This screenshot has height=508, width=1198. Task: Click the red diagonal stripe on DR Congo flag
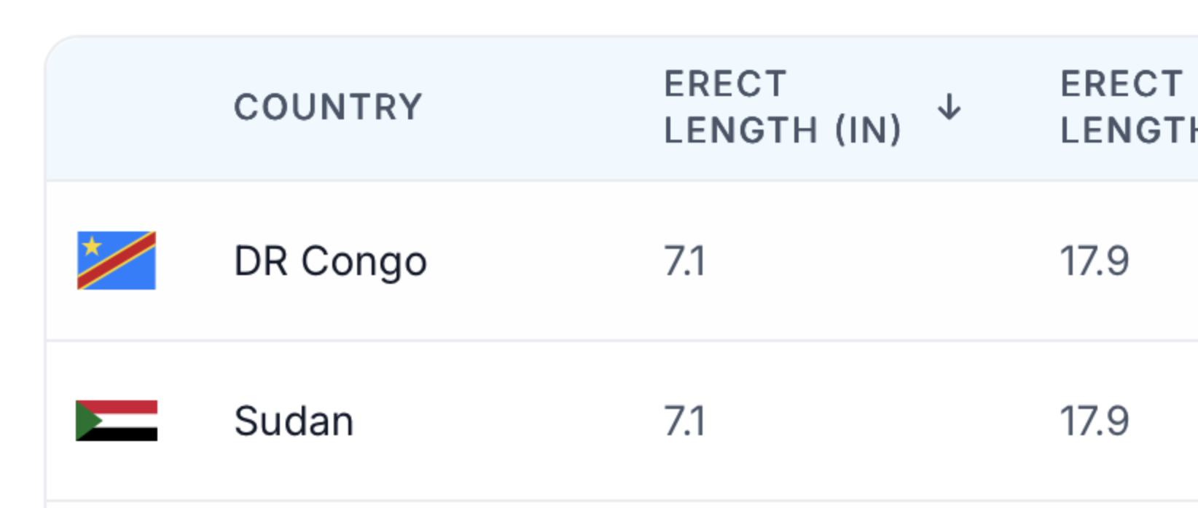point(117,261)
